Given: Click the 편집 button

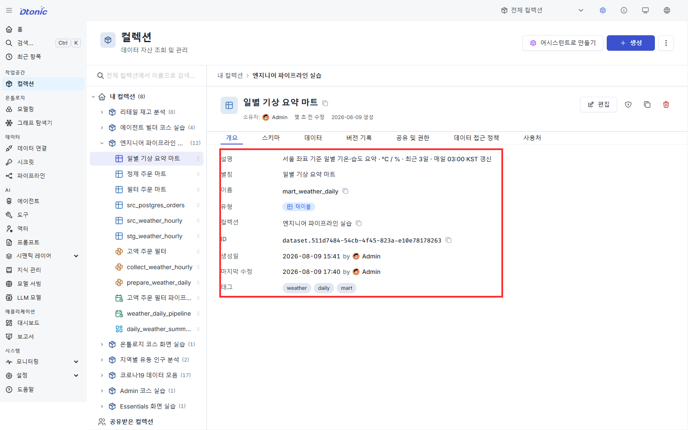Looking at the screenshot, I should tap(599, 104).
